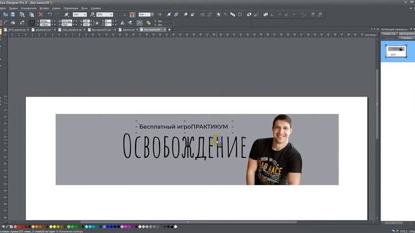Click the Open file toolbar icon

tap(5, 14)
